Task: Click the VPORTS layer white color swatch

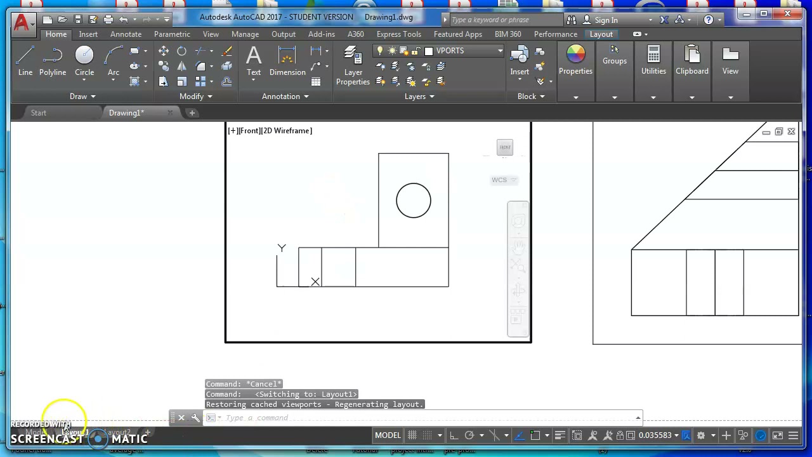Action: pyautogui.click(x=429, y=51)
